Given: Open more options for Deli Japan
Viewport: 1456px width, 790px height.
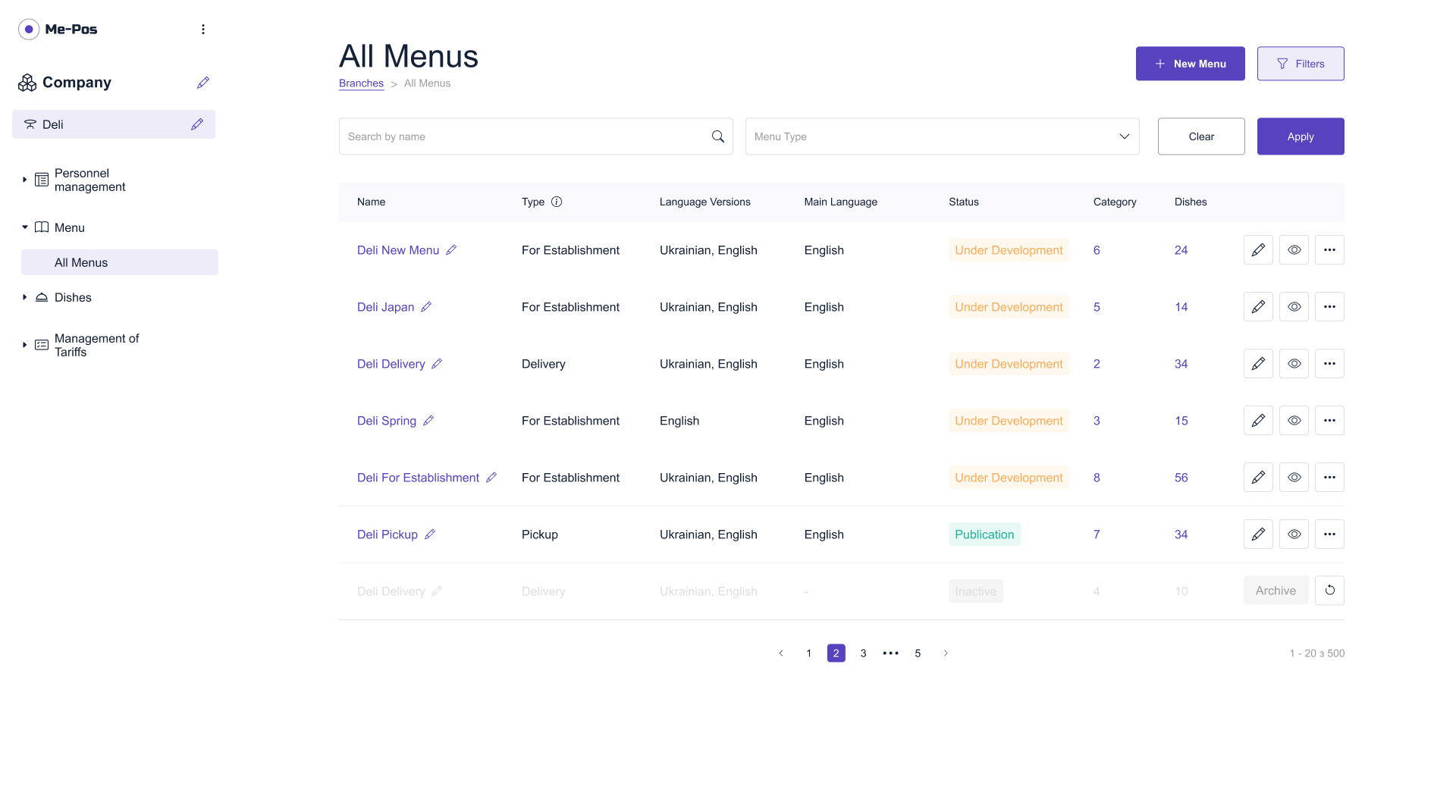Looking at the screenshot, I should tap(1329, 307).
